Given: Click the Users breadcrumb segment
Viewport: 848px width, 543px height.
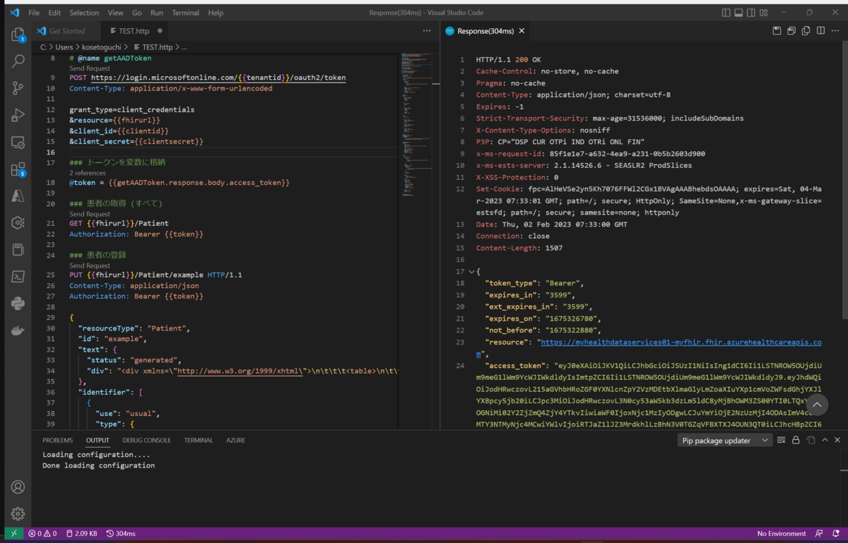Looking at the screenshot, I should 65,47.
